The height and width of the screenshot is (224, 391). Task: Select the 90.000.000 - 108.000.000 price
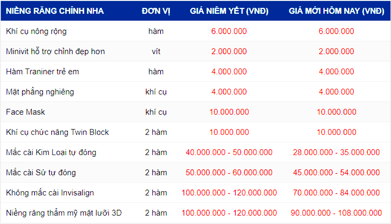(336, 213)
